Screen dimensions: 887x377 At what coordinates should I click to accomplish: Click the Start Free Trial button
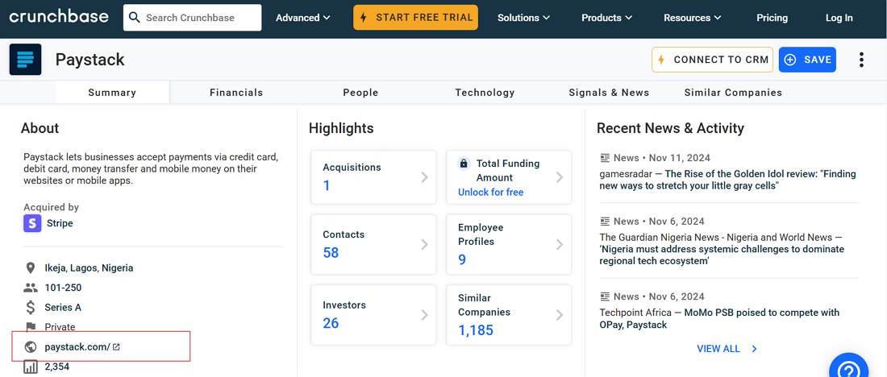tap(416, 18)
